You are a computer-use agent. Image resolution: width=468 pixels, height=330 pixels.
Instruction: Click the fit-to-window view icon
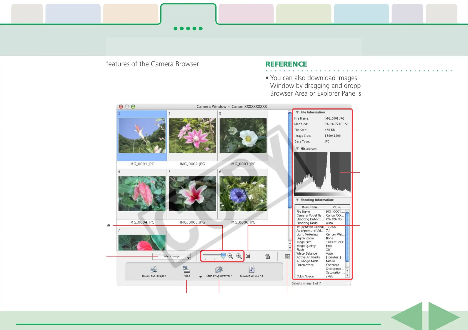[248, 256]
